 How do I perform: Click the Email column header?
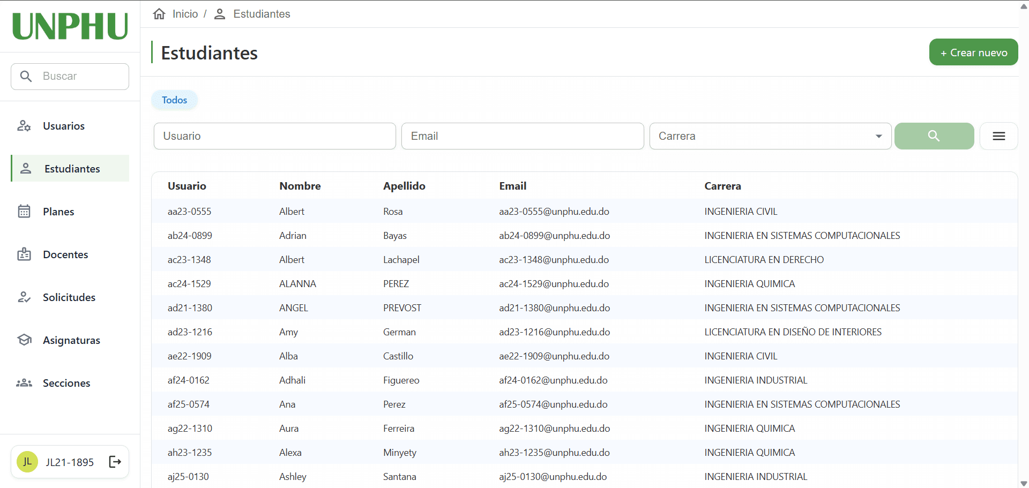[513, 186]
